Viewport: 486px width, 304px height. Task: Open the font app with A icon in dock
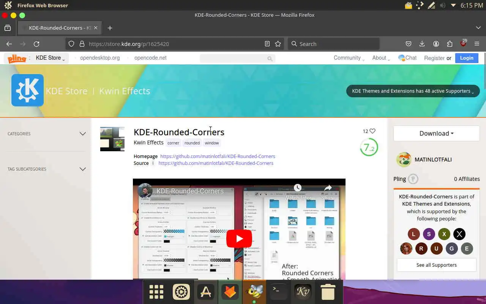[205, 292]
